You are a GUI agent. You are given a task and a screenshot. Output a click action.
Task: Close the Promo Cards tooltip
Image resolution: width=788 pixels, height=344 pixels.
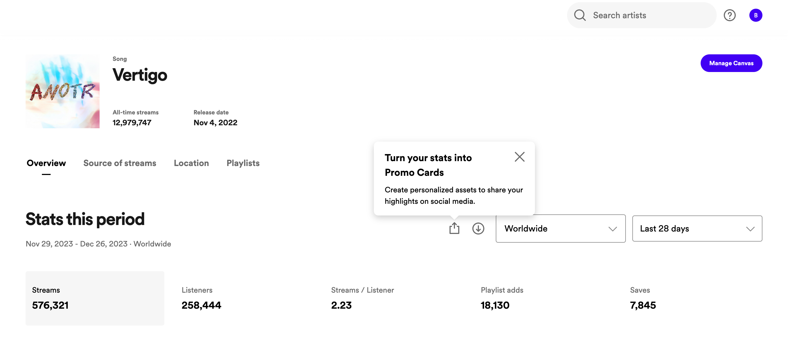519,157
